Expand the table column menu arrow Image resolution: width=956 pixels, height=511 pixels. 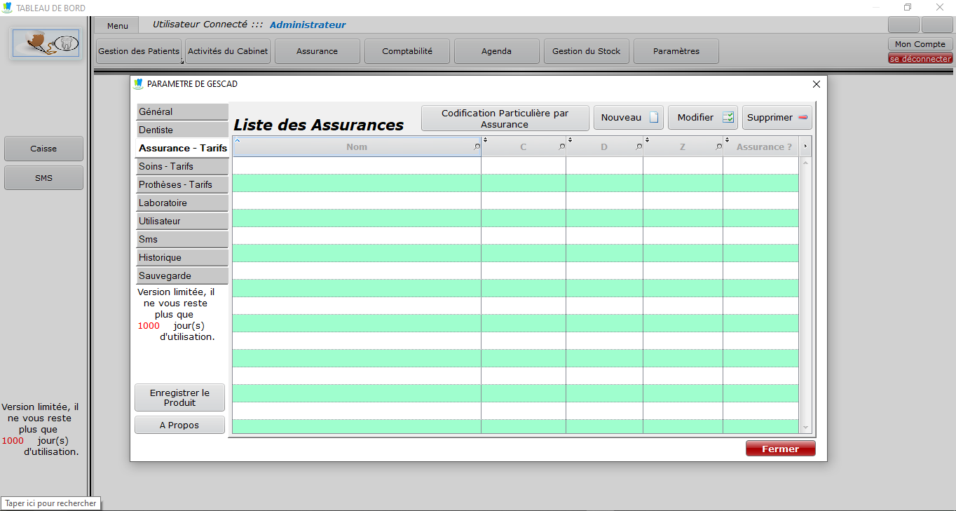click(805, 147)
